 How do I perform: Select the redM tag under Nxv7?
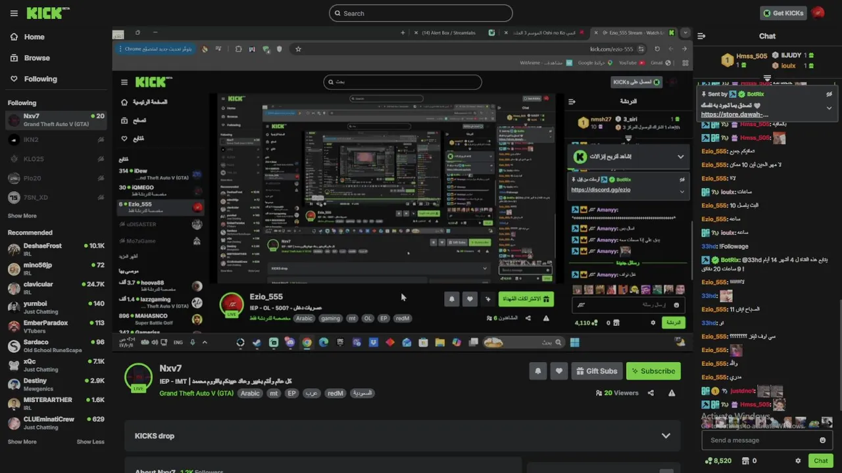[x=335, y=393]
